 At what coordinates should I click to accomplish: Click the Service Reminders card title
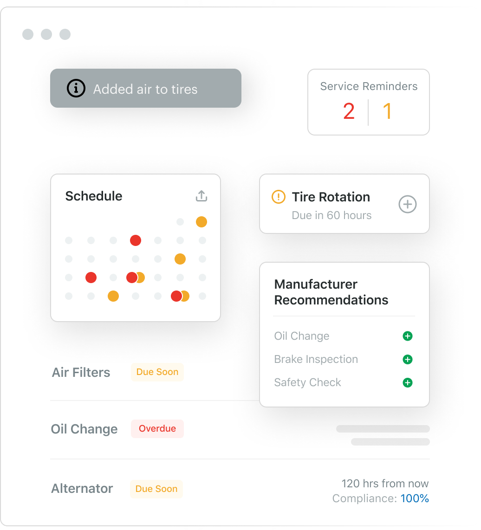pyautogui.click(x=369, y=86)
